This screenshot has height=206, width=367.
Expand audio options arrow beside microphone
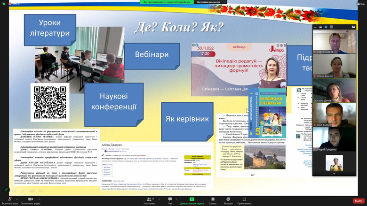click(x=17, y=198)
